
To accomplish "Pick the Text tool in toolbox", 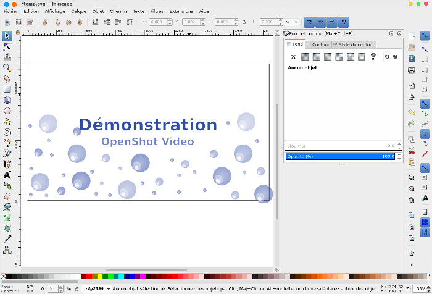I will (7, 175).
